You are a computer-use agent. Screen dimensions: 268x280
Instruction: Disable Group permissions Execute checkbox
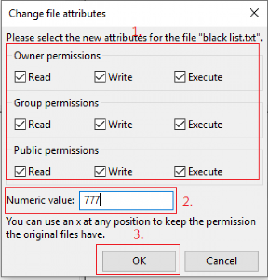(x=180, y=124)
